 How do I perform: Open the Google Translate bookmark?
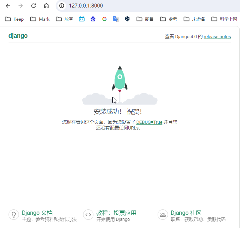coord(116,19)
